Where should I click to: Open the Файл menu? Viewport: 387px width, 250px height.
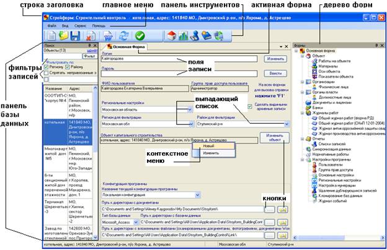52,25
